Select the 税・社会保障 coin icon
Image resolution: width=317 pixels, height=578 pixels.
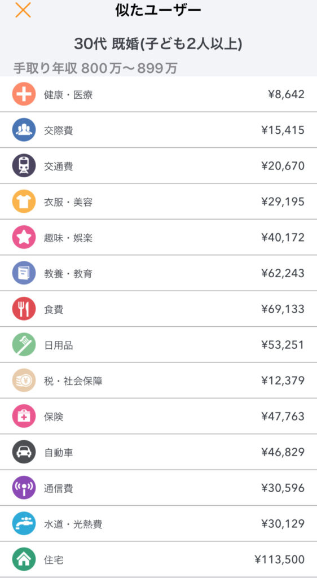click(24, 380)
